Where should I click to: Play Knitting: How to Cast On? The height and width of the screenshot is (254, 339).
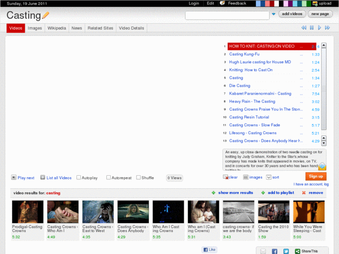pyautogui.click(x=251, y=70)
